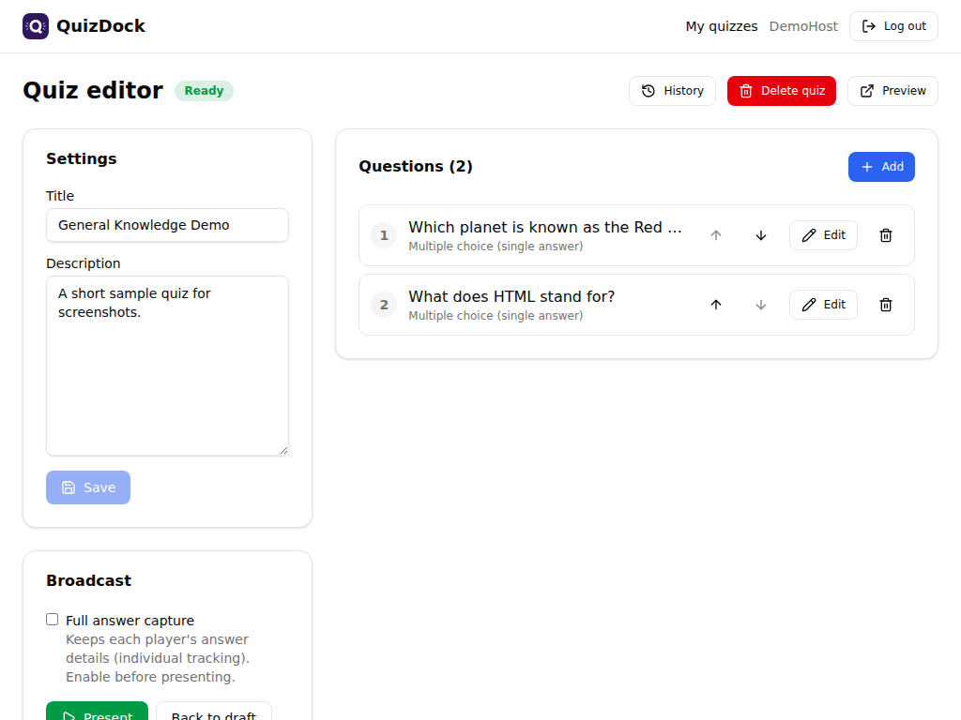
Task: Click the Title input field
Action: pyautogui.click(x=167, y=225)
